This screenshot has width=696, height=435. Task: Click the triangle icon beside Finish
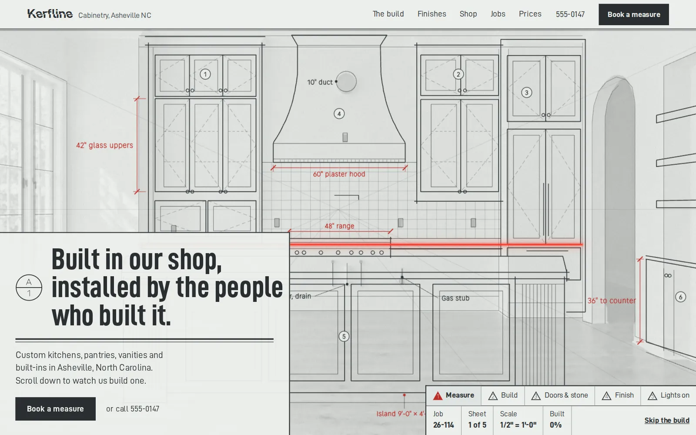pos(606,396)
